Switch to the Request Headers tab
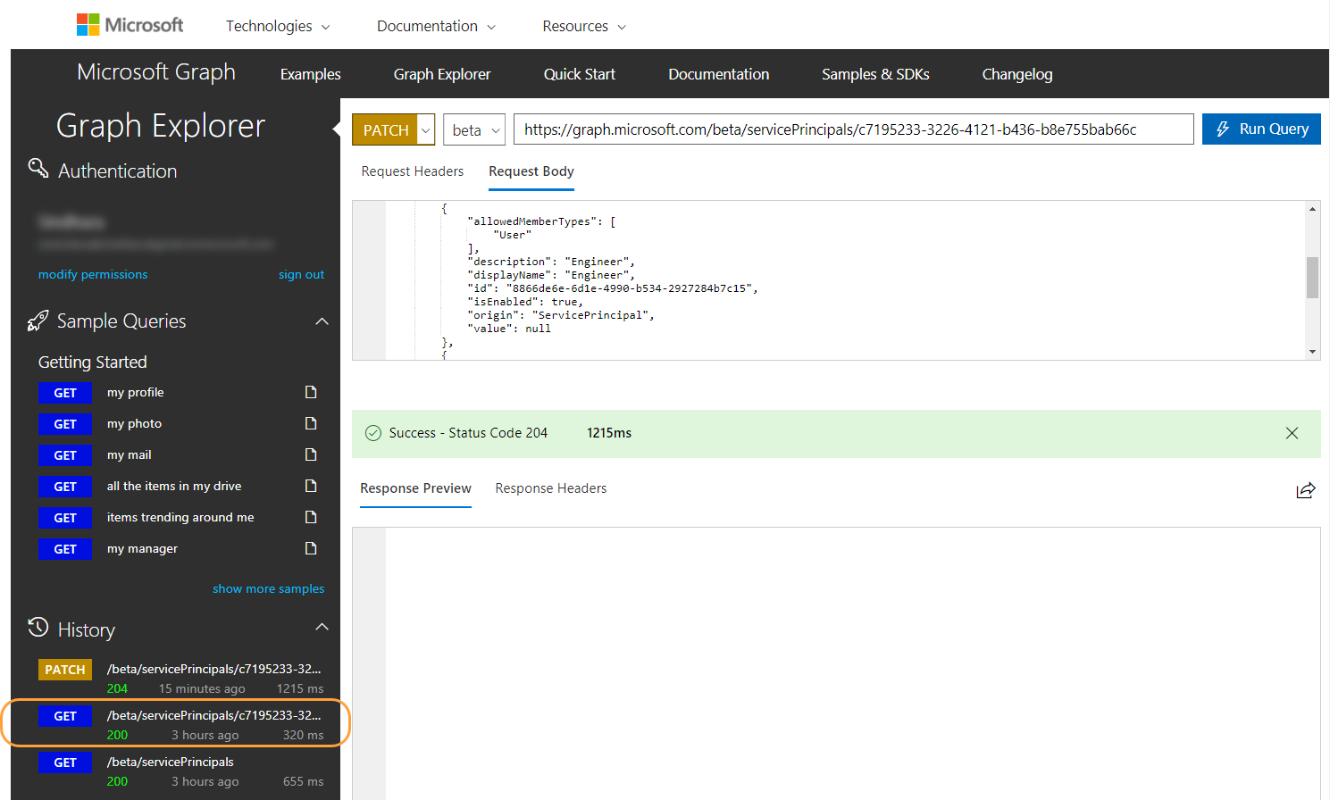1330x800 pixels. [x=413, y=171]
